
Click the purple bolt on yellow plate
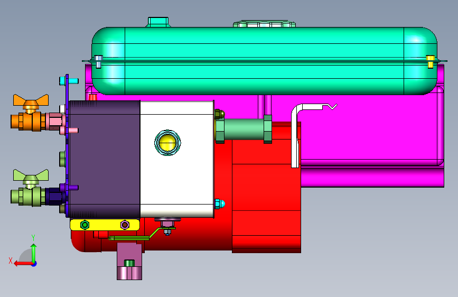125,225
